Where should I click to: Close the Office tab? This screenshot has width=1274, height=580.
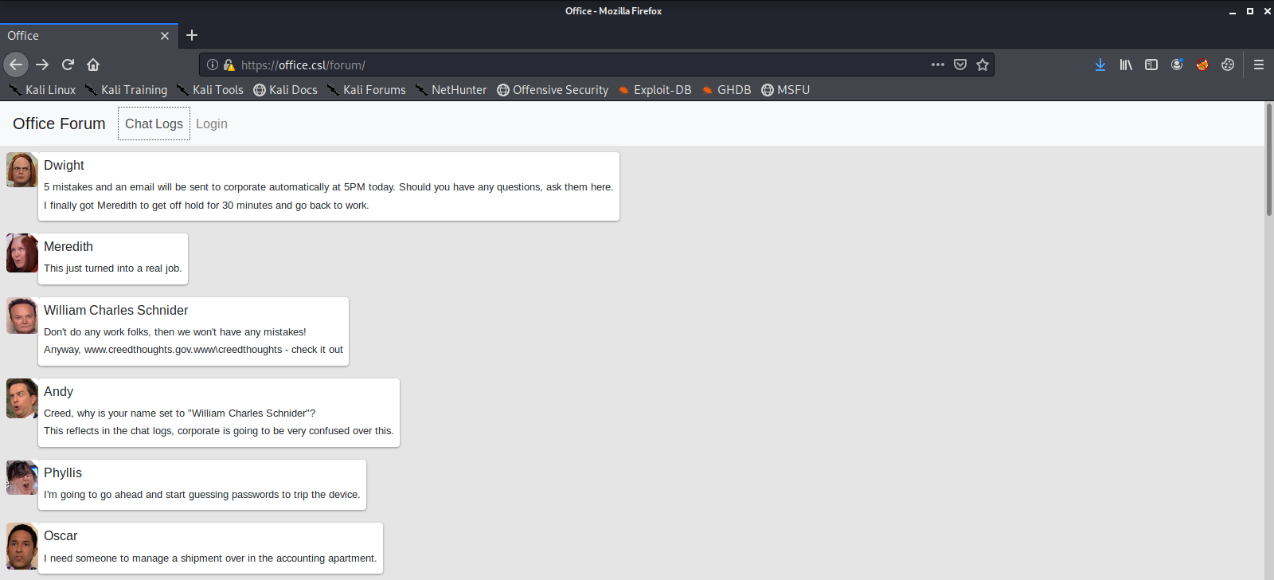pyautogui.click(x=165, y=36)
